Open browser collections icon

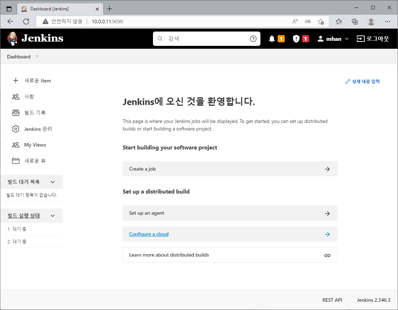pyautogui.click(x=355, y=22)
